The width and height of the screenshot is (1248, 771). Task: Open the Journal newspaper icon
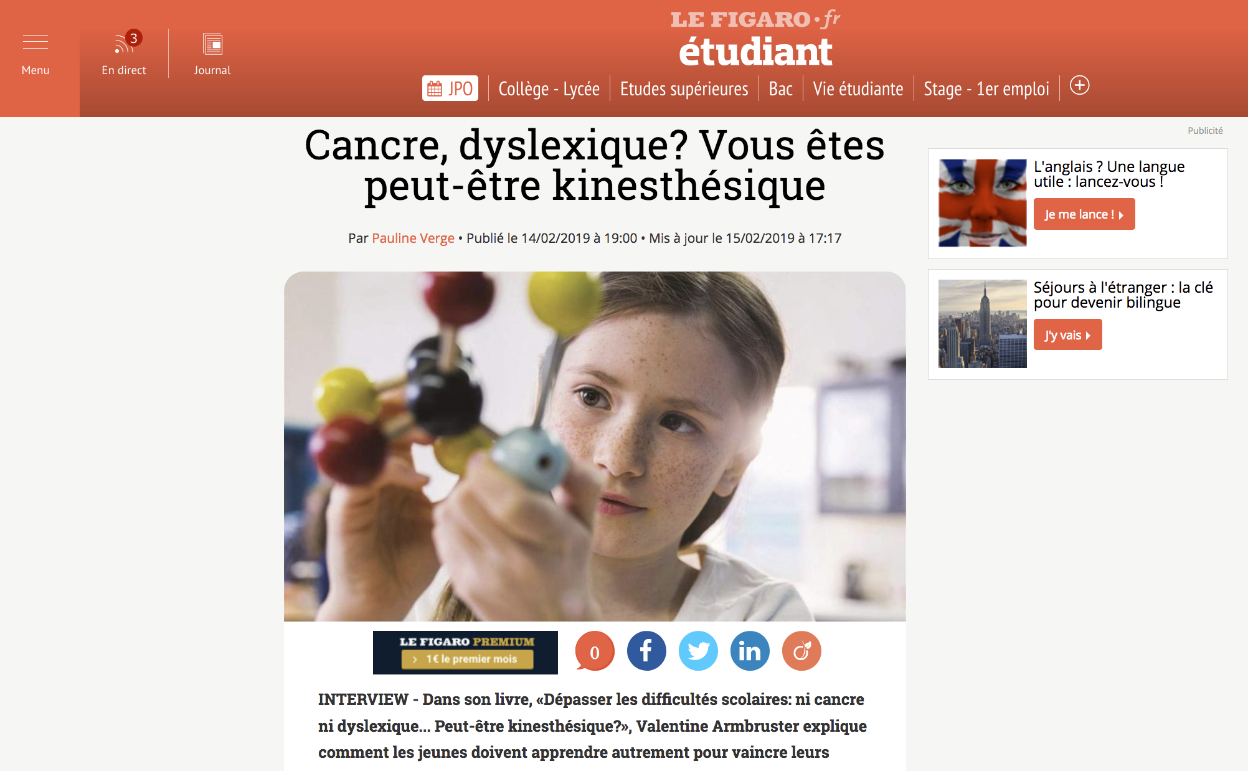[212, 44]
